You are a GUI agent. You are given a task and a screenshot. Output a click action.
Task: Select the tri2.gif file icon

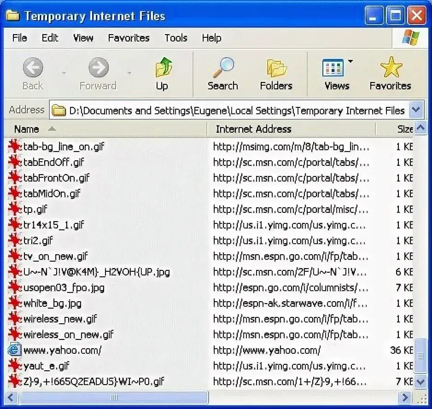pyautogui.click(x=15, y=240)
